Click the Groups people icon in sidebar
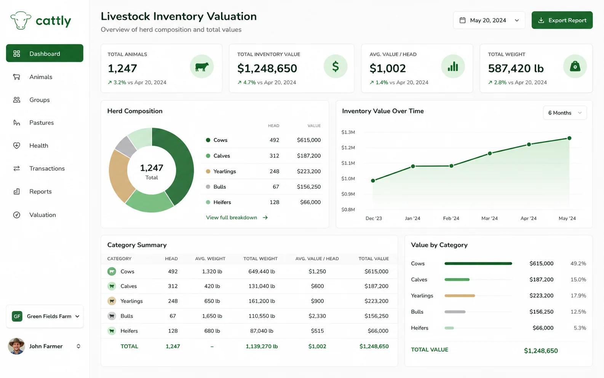The width and height of the screenshot is (604, 378). pos(17,100)
